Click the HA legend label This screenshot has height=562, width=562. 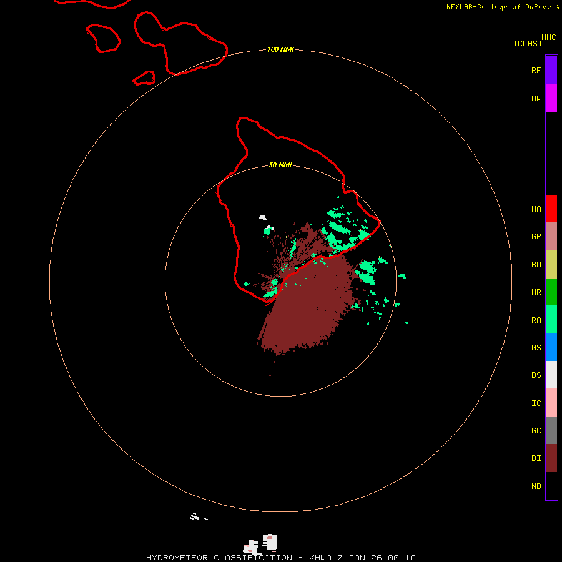[536, 209]
